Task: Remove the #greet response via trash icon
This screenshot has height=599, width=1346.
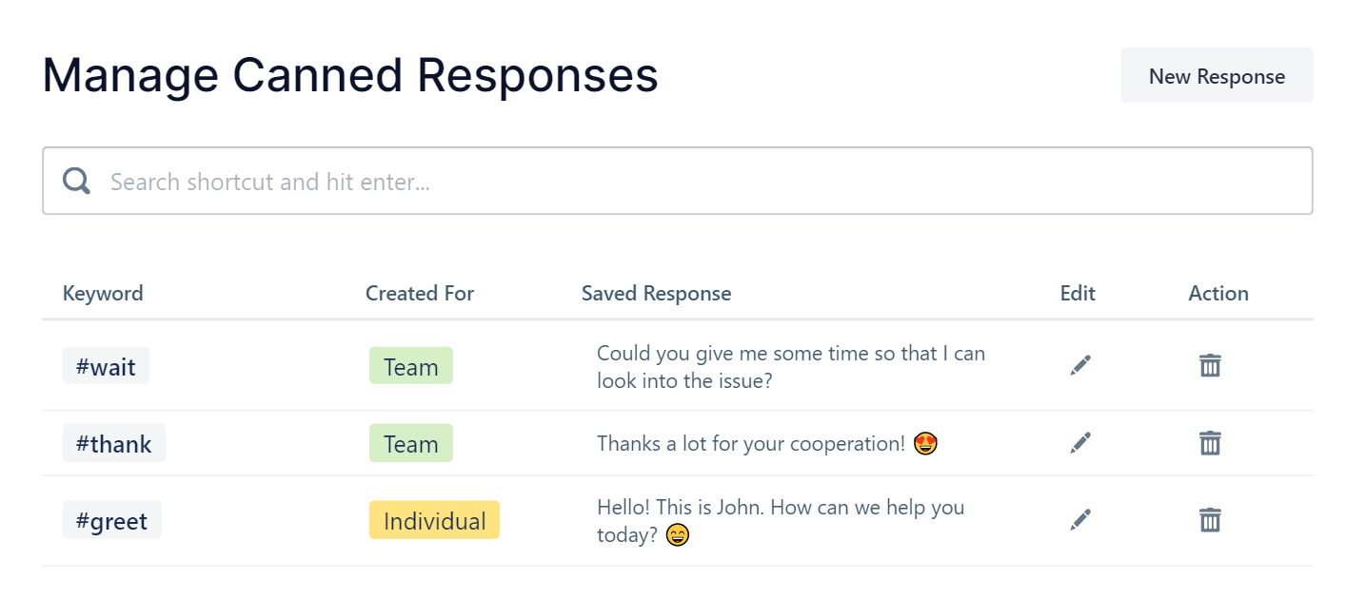Action: tap(1210, 520)
